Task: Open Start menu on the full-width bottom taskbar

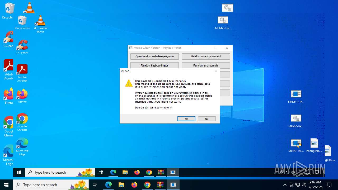Action: pyautogui.click(x=6, y=185)
